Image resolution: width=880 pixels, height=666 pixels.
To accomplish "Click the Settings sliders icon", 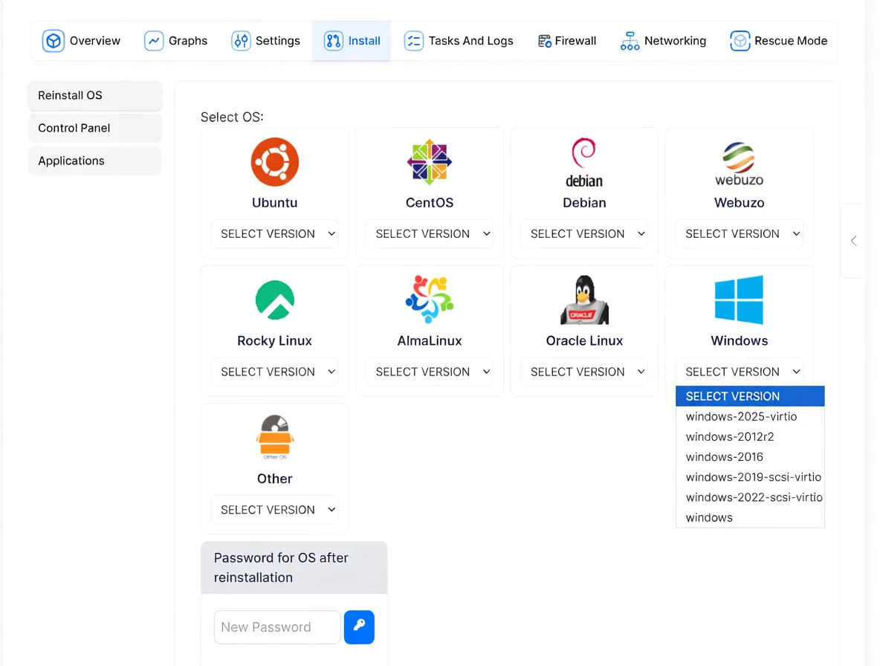I will click(241, 41).
